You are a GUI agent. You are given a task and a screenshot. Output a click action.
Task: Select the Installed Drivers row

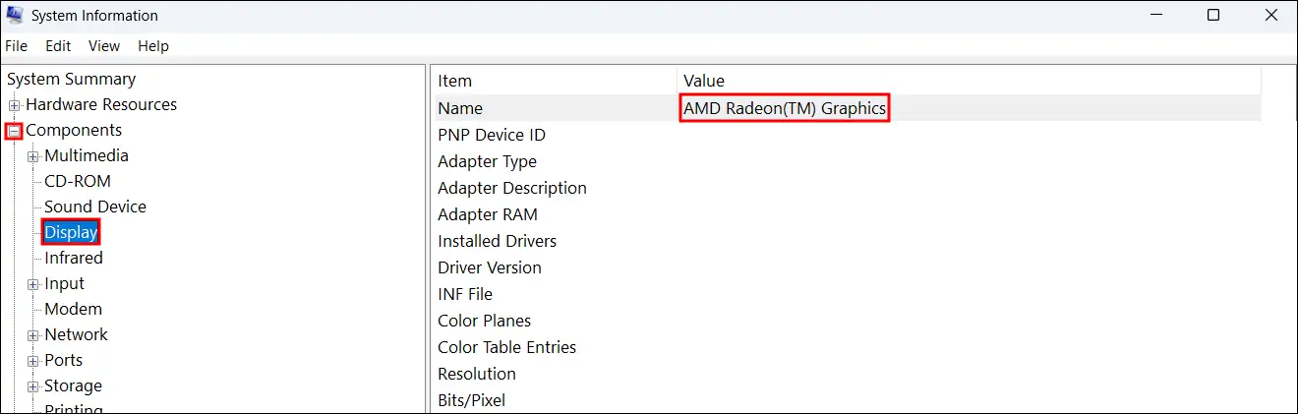[x=847, y=241]
